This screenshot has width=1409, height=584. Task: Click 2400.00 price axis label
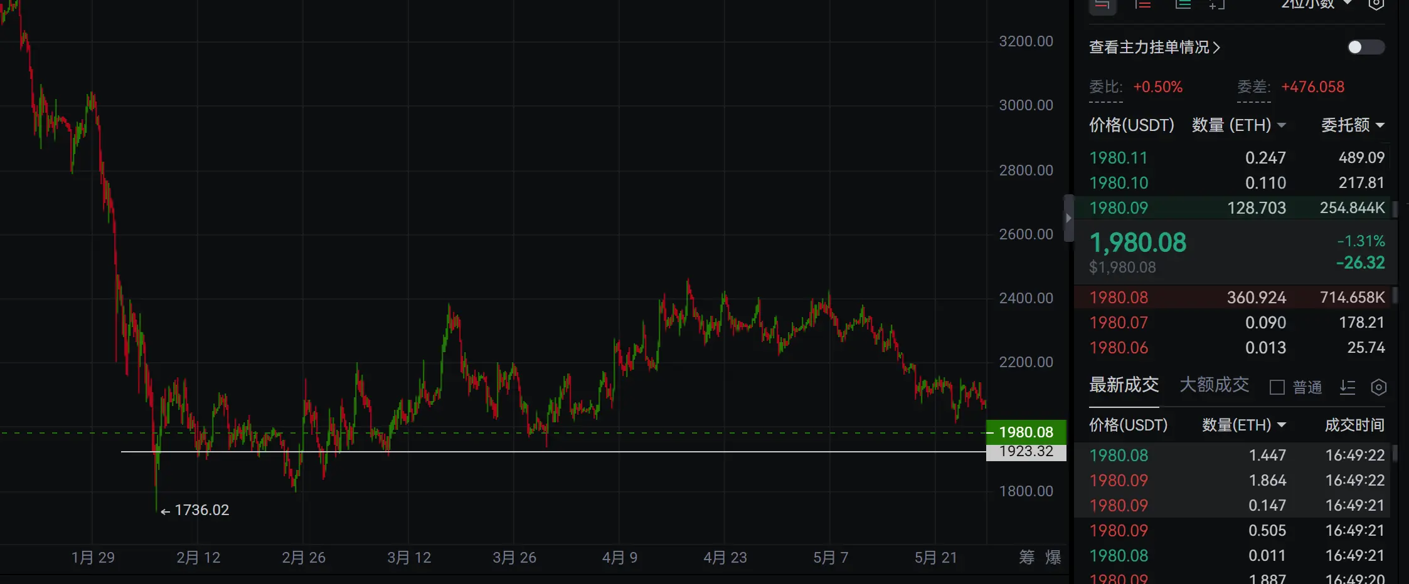[1026, 298]
